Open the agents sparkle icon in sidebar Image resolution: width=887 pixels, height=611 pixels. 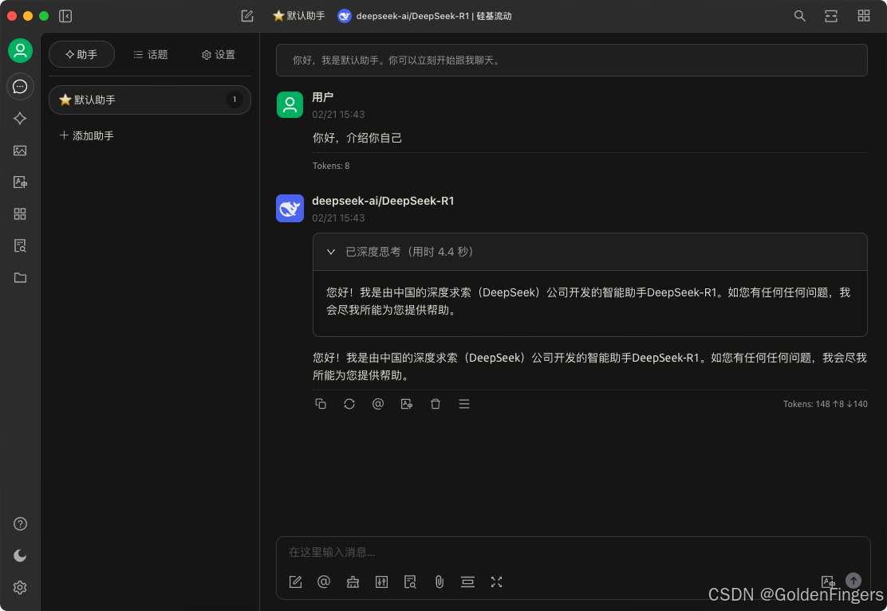pos(20,118)
